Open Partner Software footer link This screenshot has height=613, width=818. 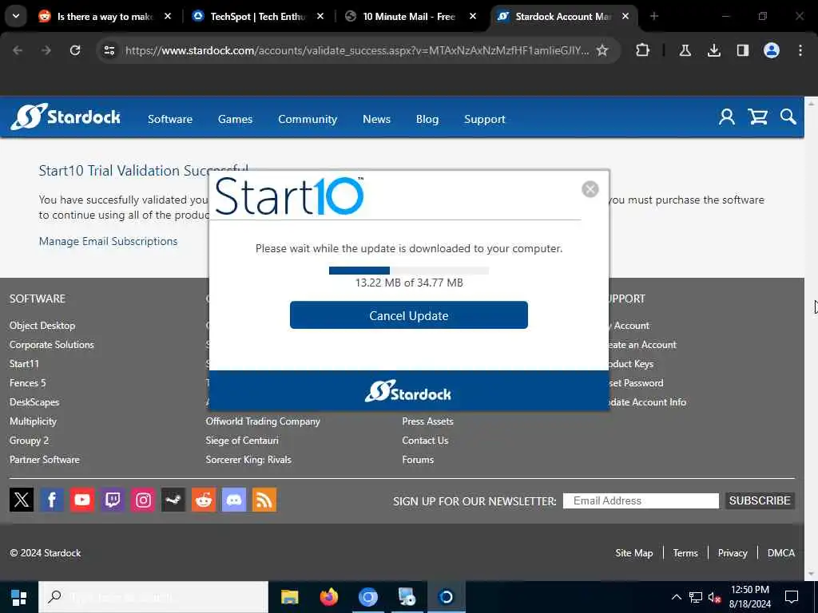coord(45,459)
